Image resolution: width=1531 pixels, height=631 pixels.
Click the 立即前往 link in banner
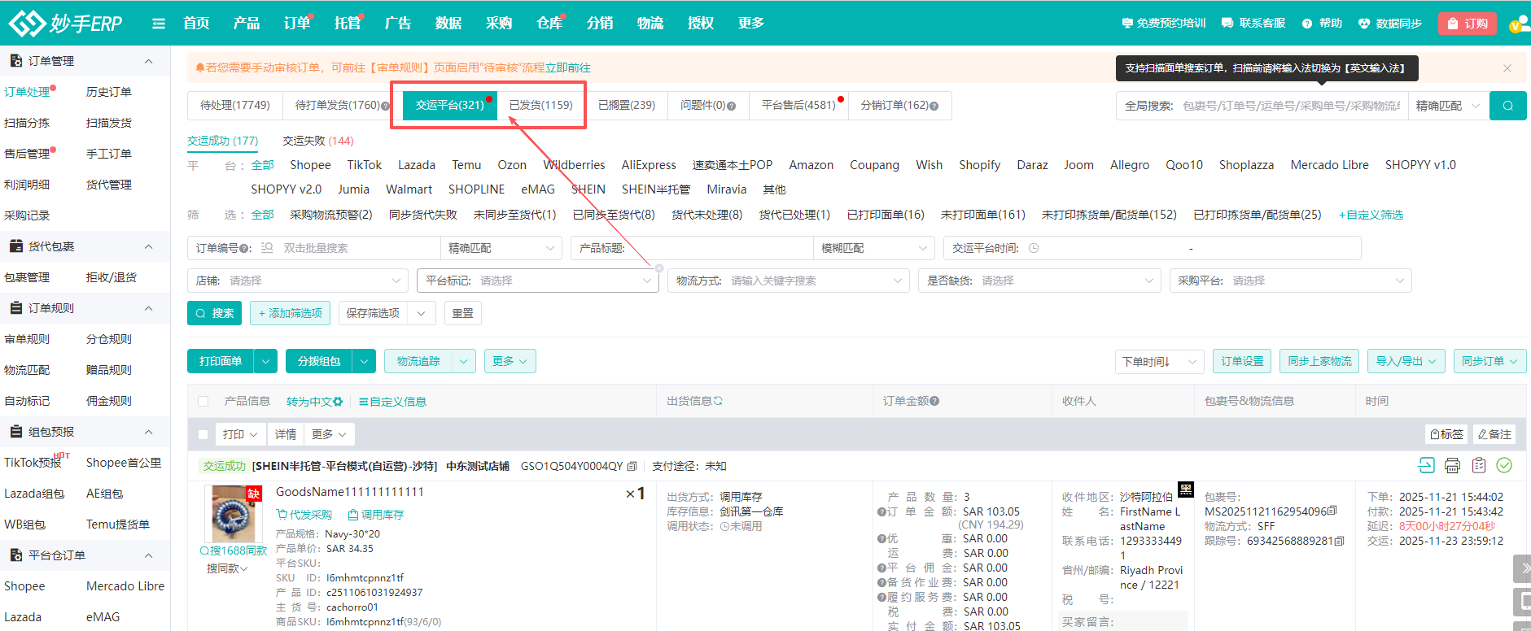coord(568,68)
